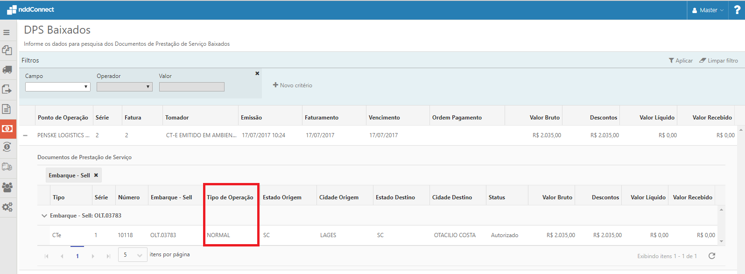Click the help question mark icon
The width and height of the screenshot is (745, 274).
tap(737, 10)
